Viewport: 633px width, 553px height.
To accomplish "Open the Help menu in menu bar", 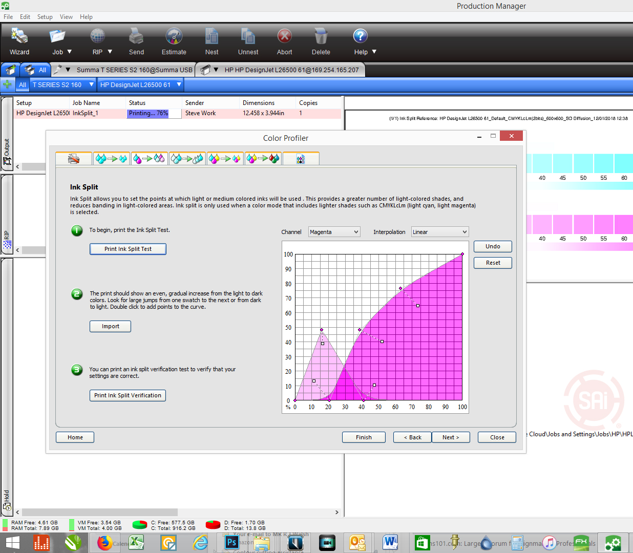I will point(86,17).
